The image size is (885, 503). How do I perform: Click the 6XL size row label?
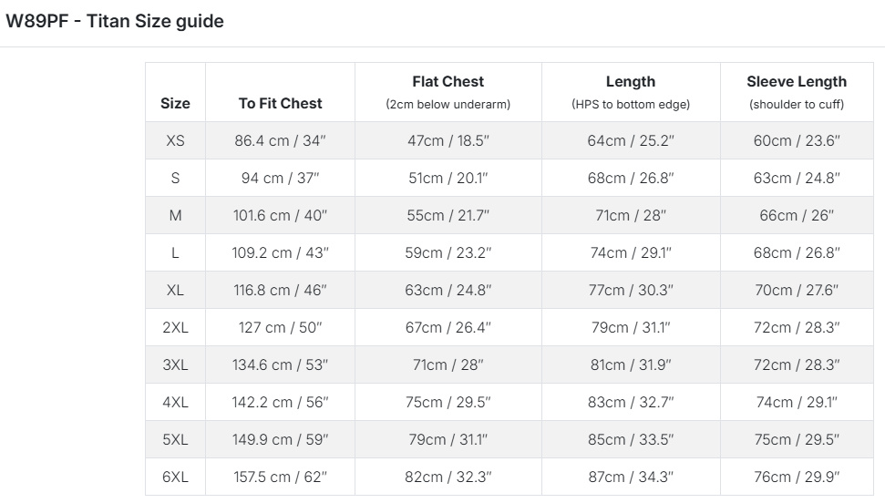(175, 477)
